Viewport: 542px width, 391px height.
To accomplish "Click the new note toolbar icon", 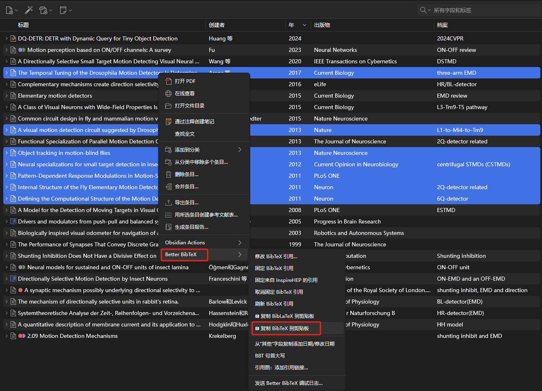I will [x=63, y=10].
